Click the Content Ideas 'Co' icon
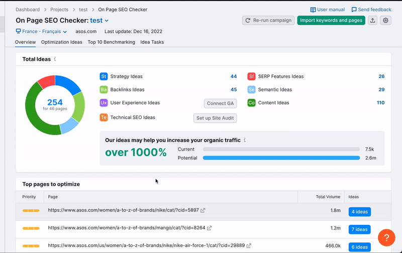This screenshot has height=253, width=402. (251, 103)
